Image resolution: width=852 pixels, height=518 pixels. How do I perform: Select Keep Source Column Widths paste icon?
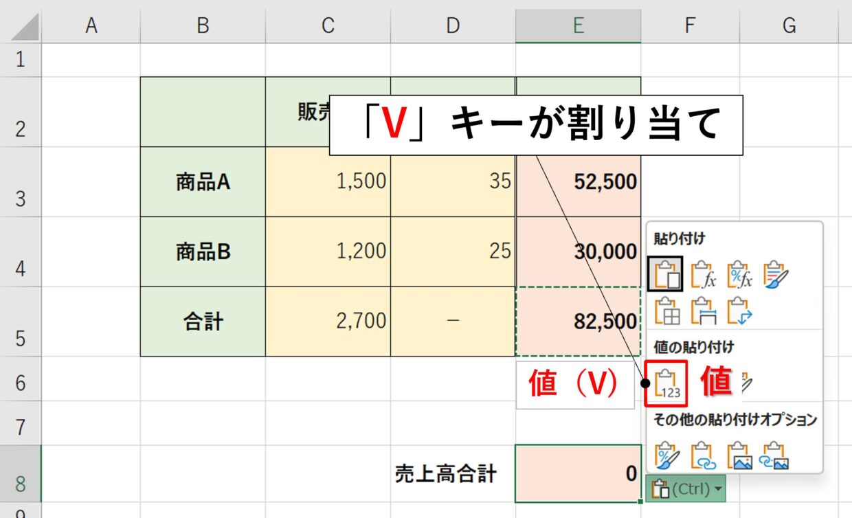click(703, 310)
